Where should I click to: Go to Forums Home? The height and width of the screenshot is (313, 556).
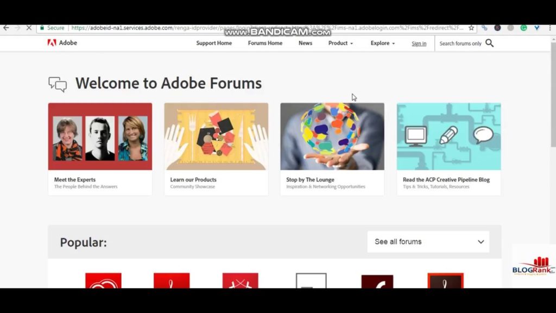[265, 43]
